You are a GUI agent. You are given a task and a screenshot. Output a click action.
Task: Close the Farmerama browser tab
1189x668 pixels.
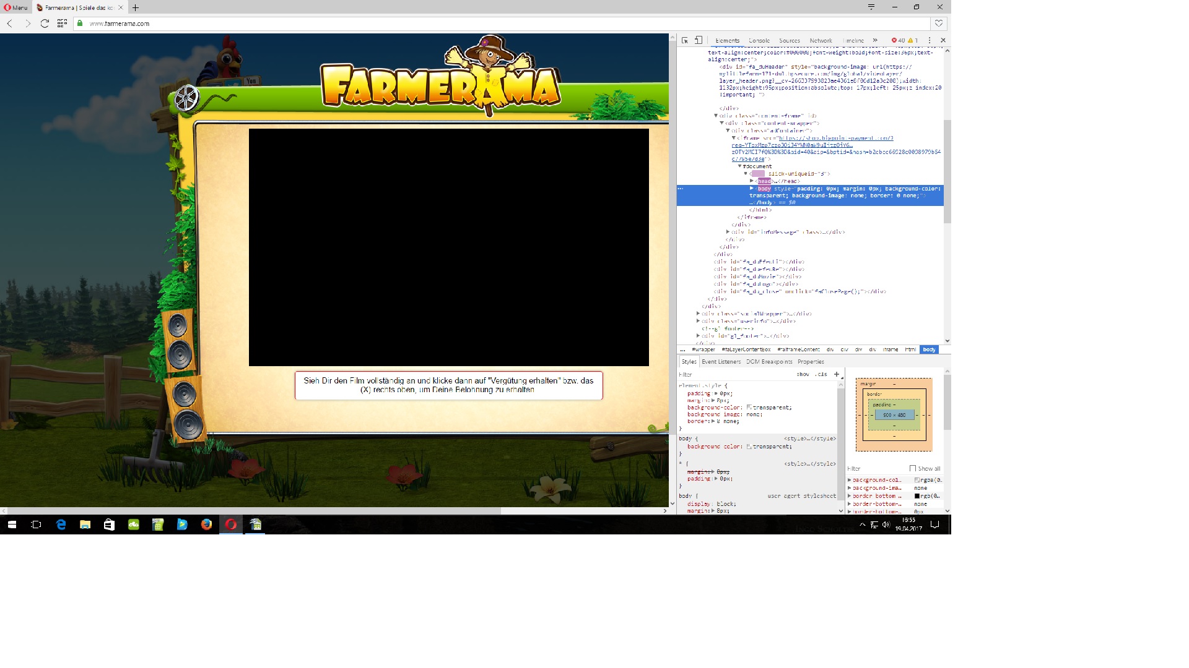(x=121, y=7)
